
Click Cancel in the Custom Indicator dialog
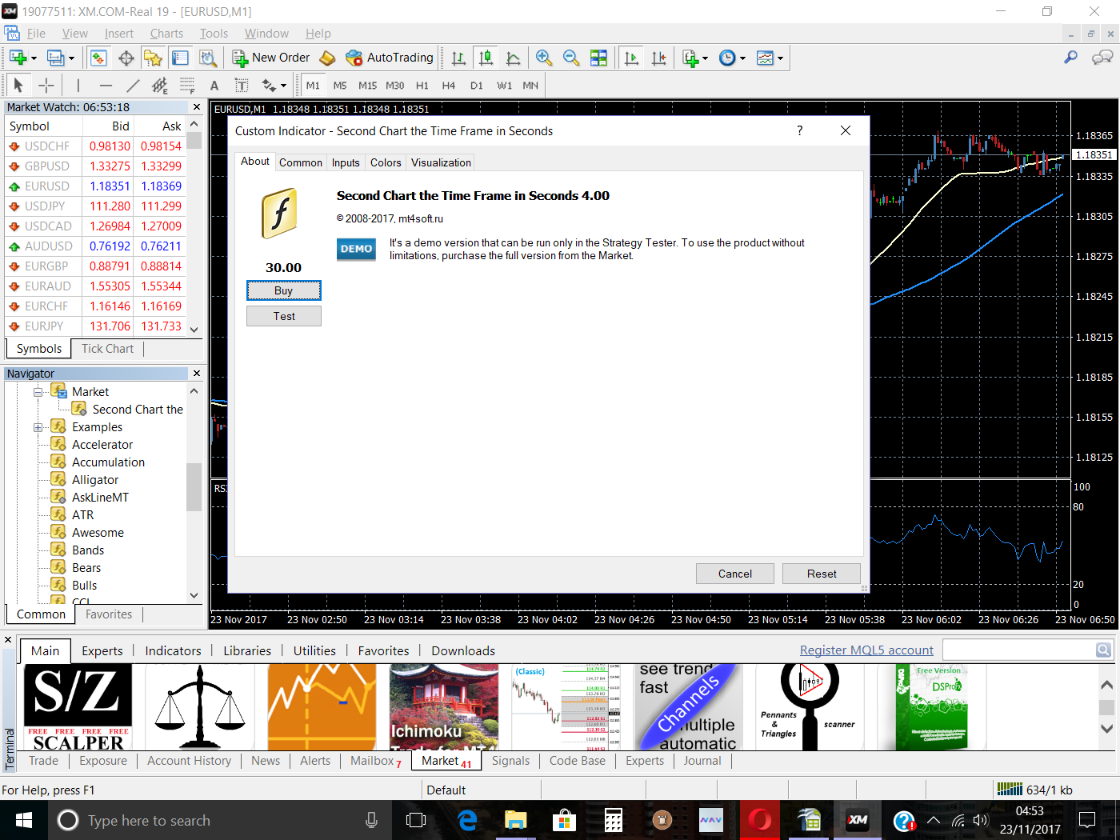pos(735,574)
